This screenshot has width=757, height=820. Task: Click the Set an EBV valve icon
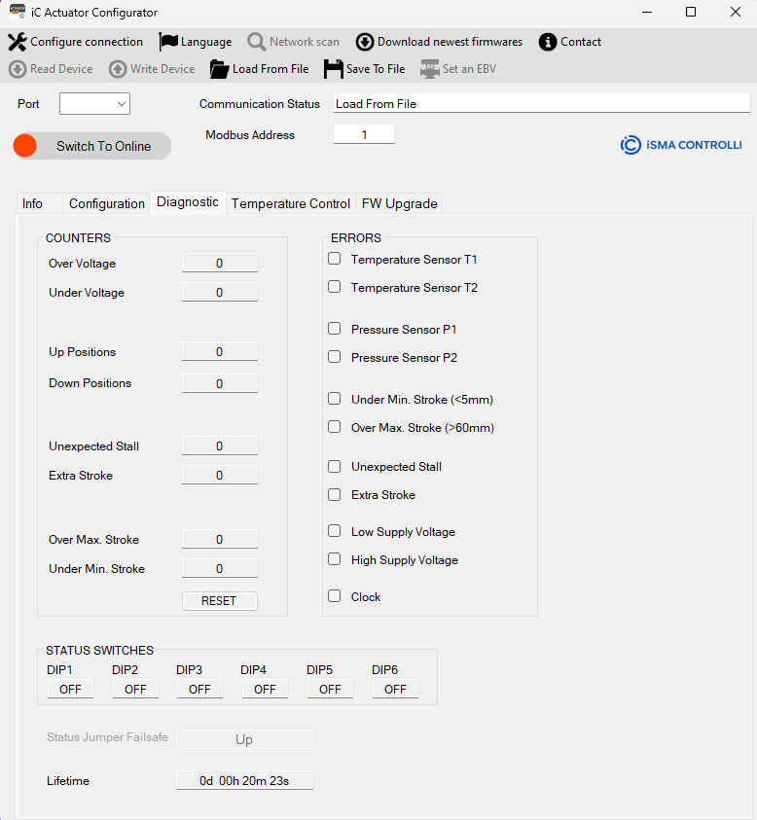pyautogui.click(x=429, y=69)
